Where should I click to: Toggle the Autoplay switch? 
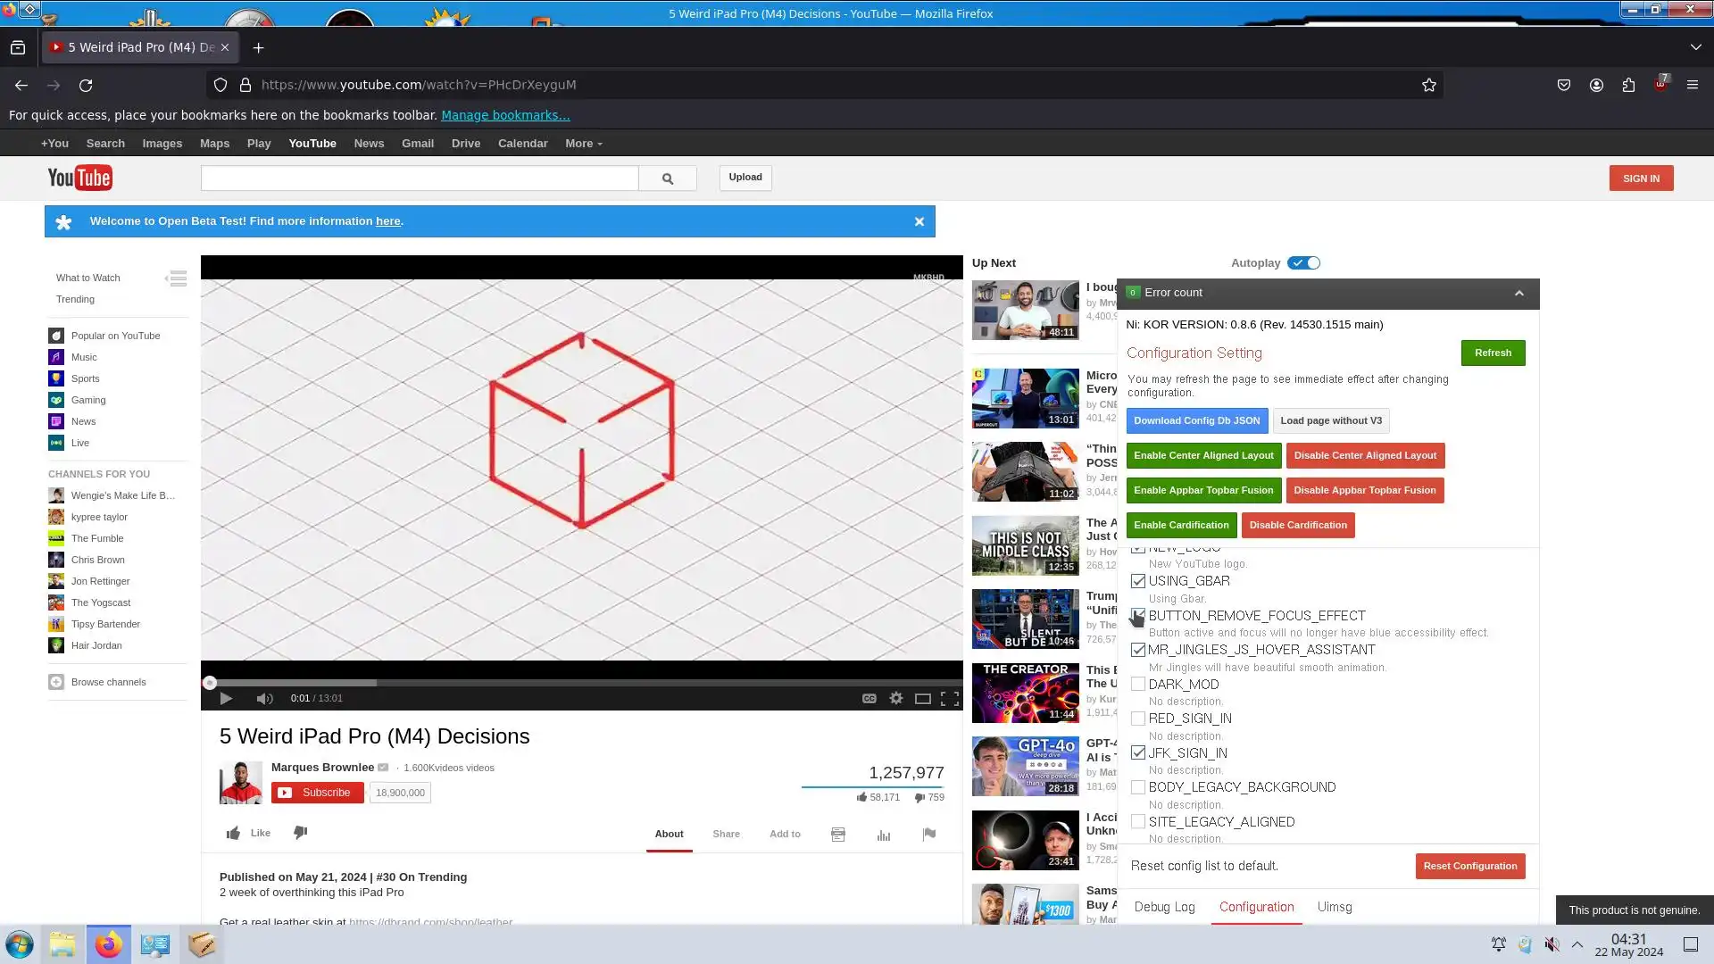pyautogui.click(x=1303, y=263)
